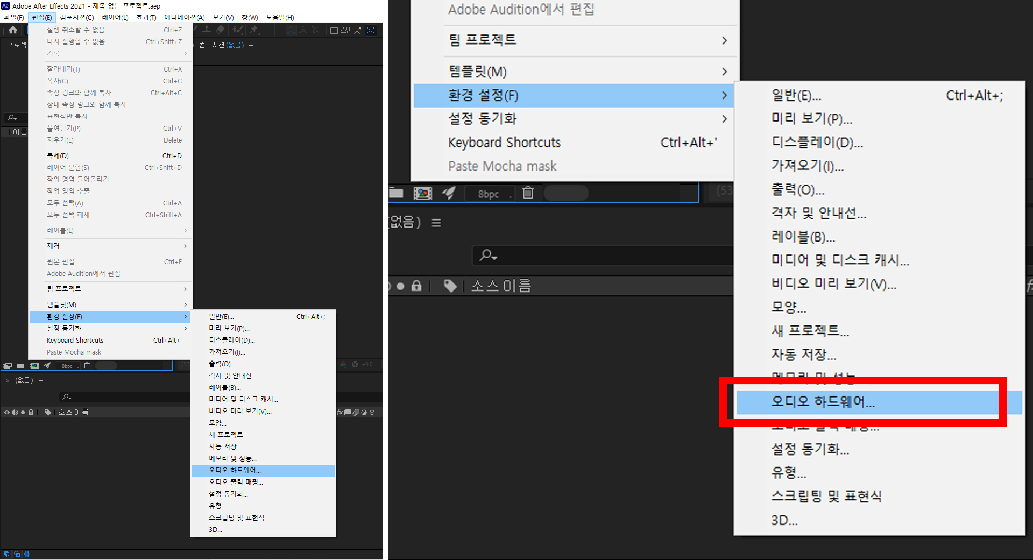Click Interpret Footage icon at project panel bottom
1033x560 pixels.
point(7,366)
